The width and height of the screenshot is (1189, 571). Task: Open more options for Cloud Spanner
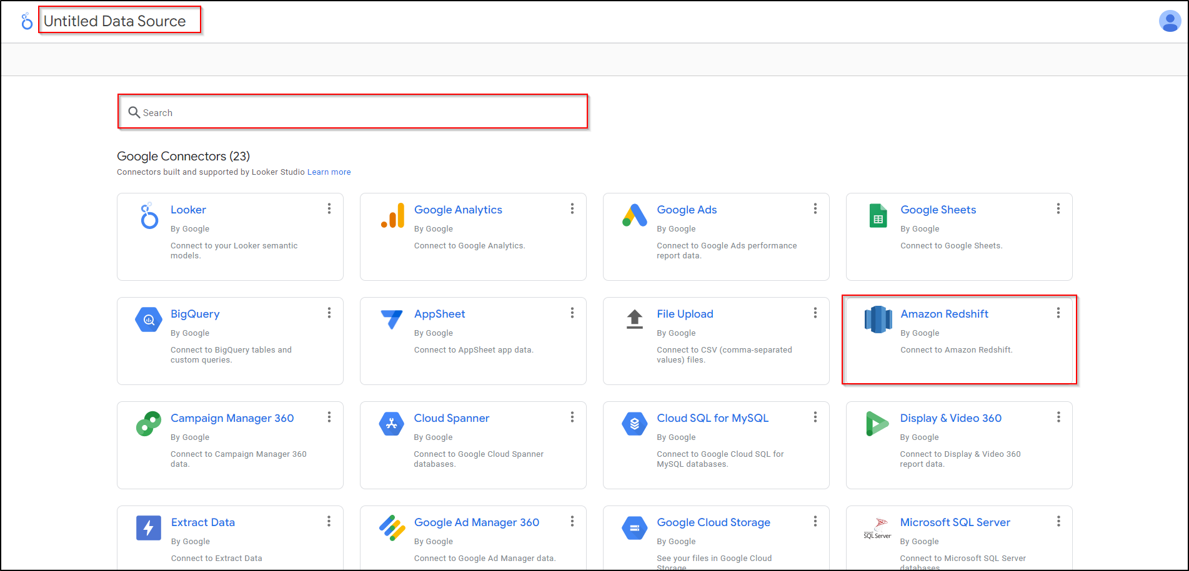point(572,417)
